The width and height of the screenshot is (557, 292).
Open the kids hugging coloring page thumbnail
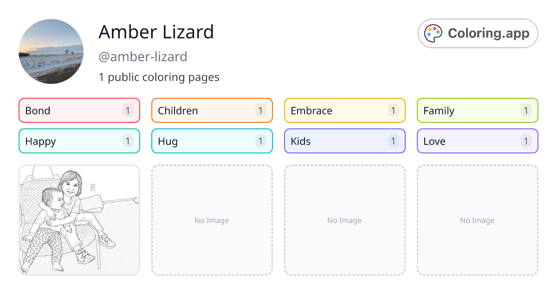click(x=79, y=220)
